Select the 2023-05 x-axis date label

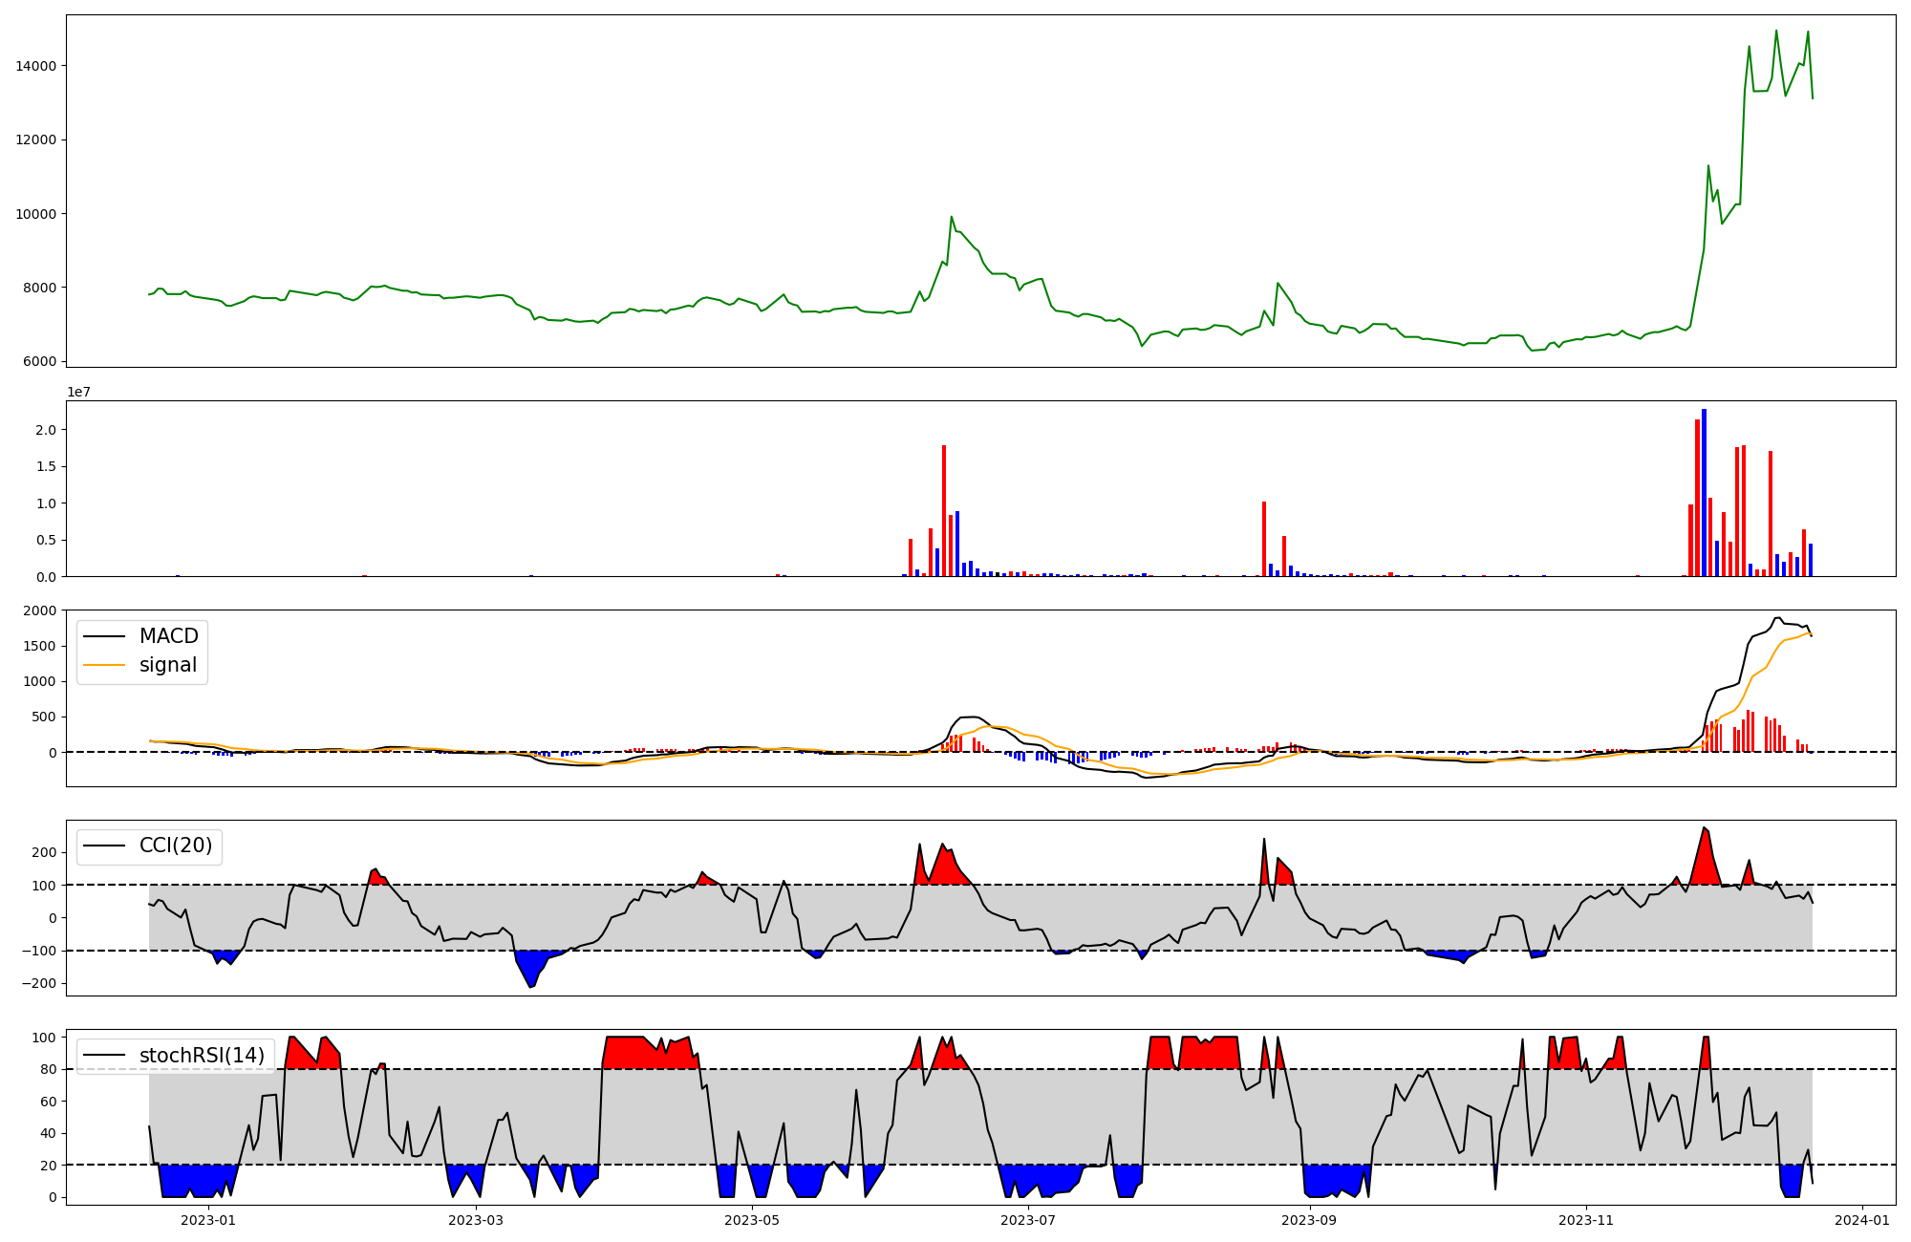tap(752, 1220)
